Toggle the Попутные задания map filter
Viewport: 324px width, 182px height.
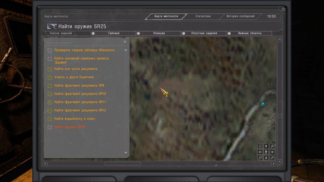point(184,33)
